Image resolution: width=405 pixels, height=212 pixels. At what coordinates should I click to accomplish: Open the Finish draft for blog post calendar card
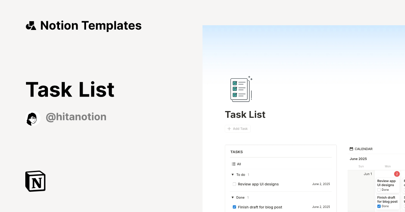point(387,200)
